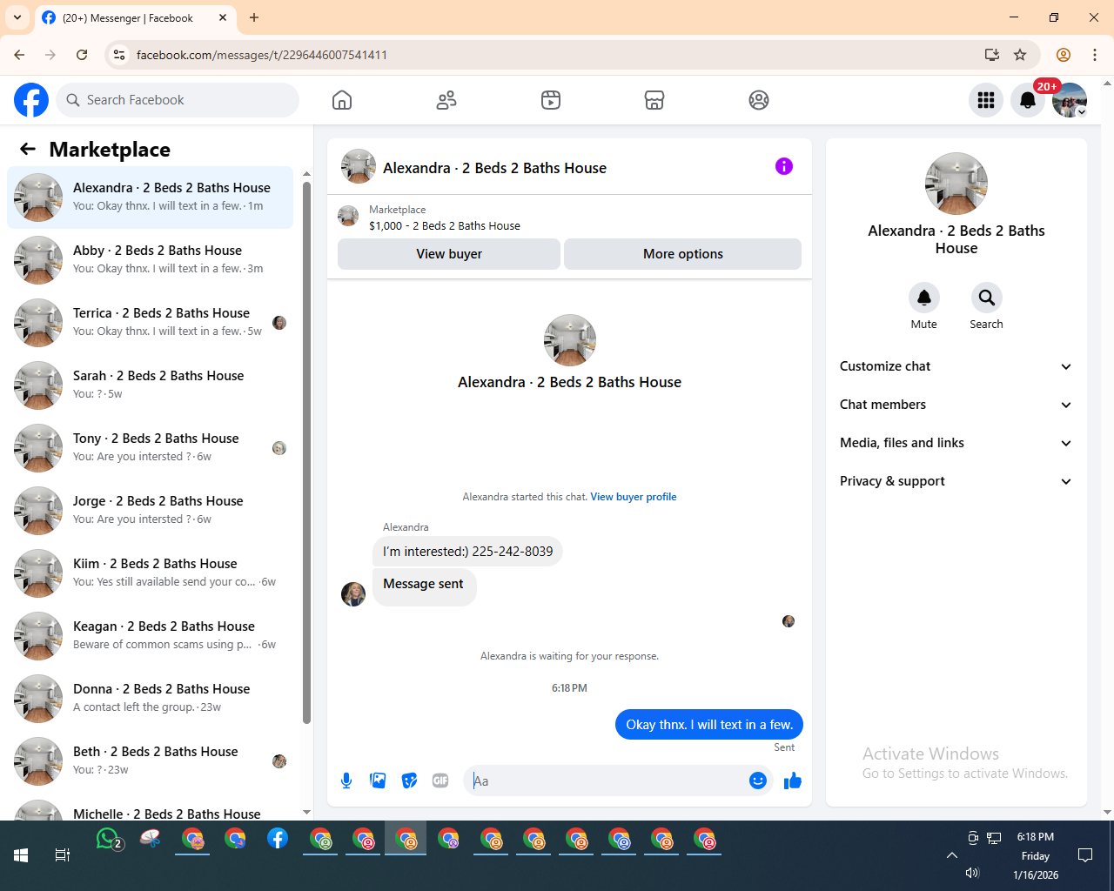Screen dimensions: 1114x891
Task: Expand Customize chat section
Action: tap(956, 366)
